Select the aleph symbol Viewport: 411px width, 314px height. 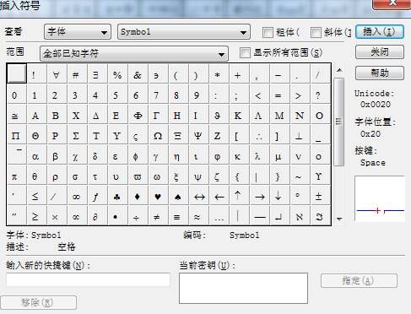[x=300, y=217]
